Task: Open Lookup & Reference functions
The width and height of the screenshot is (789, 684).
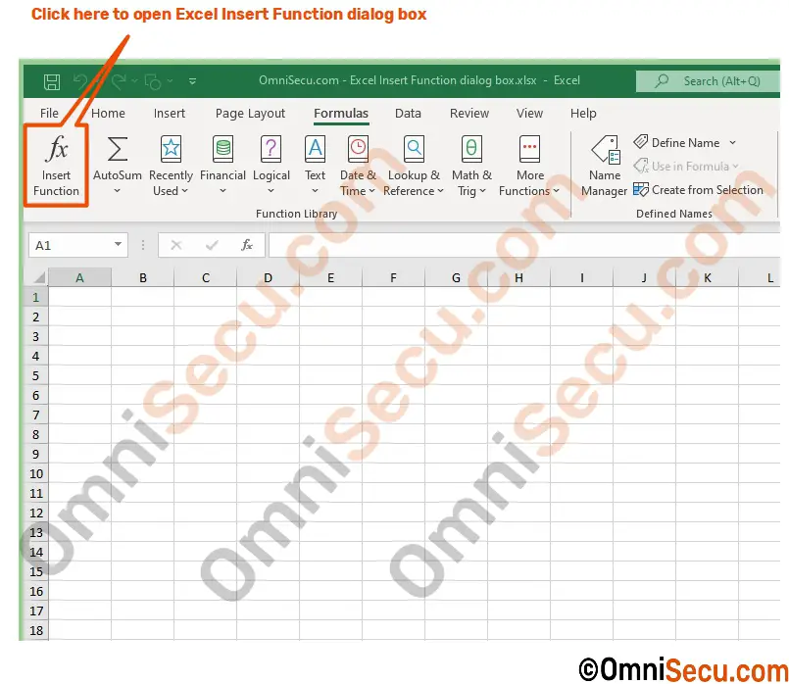Action: [x=414, y=166]
